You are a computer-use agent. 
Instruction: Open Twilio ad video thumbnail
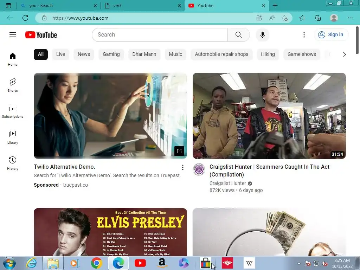pos(110,116)
